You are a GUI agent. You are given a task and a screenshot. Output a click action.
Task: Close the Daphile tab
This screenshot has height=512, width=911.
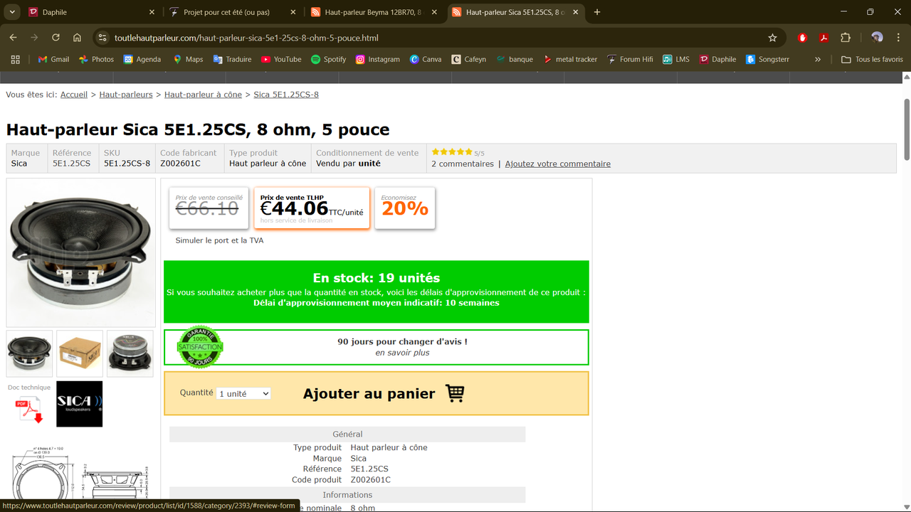[x=152, y=12]
